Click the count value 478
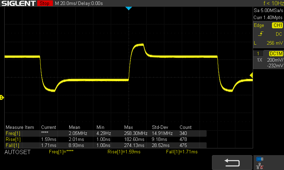This screenshot has width=284, height=170. pyautogui.click(x=183, y=139)
